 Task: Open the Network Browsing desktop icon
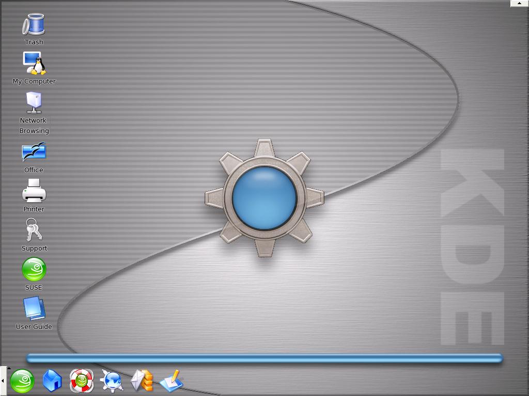(34, 103)
